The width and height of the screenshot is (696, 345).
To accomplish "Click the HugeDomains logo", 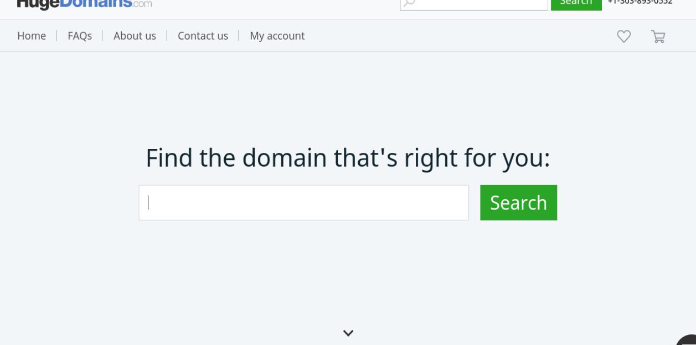I will [84, 4].
